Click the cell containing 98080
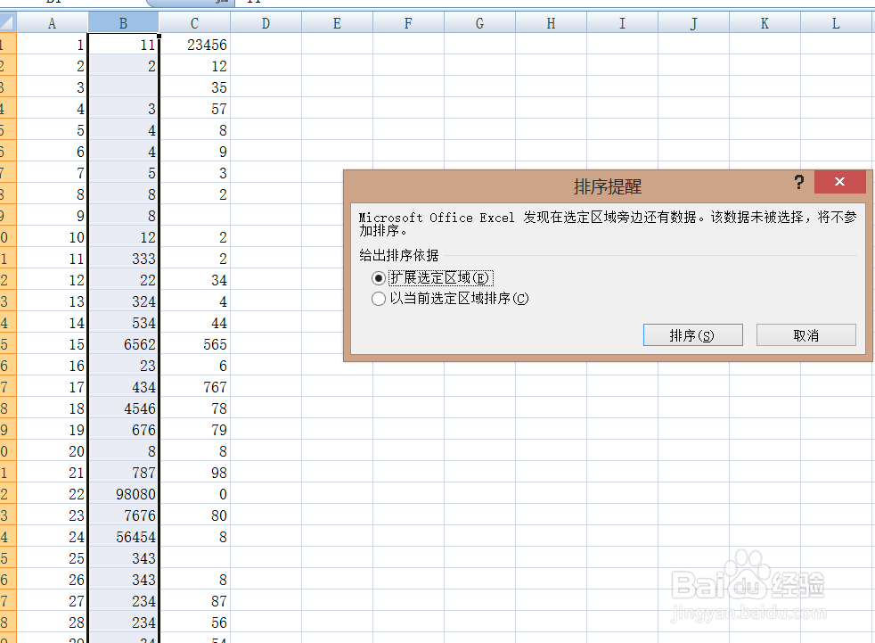Viewport: 875px width, 643px height. coord(123,494)
